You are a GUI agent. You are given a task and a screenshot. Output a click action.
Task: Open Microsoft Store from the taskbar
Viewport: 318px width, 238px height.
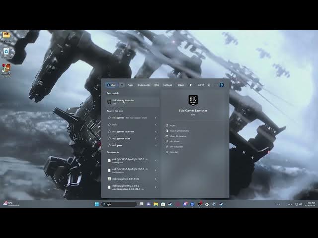tap(163, 204)
